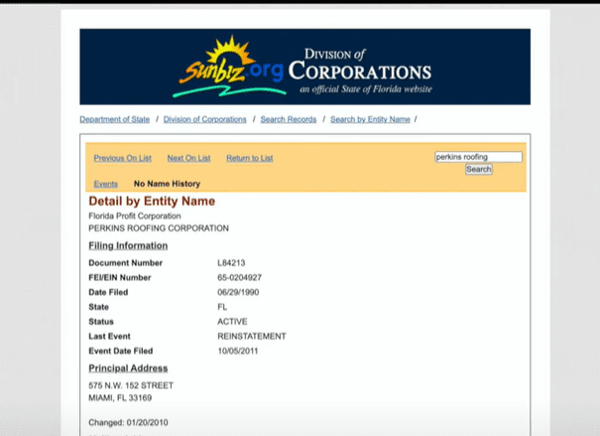Focus the entity name search field

click(x=478, y=157)
